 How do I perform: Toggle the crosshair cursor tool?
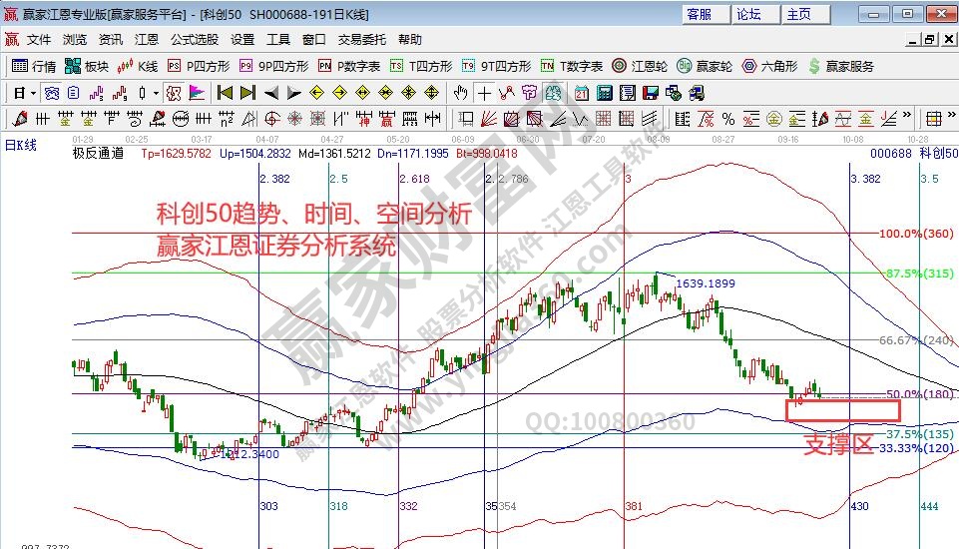pyautogui.click(x=484, y=93)
